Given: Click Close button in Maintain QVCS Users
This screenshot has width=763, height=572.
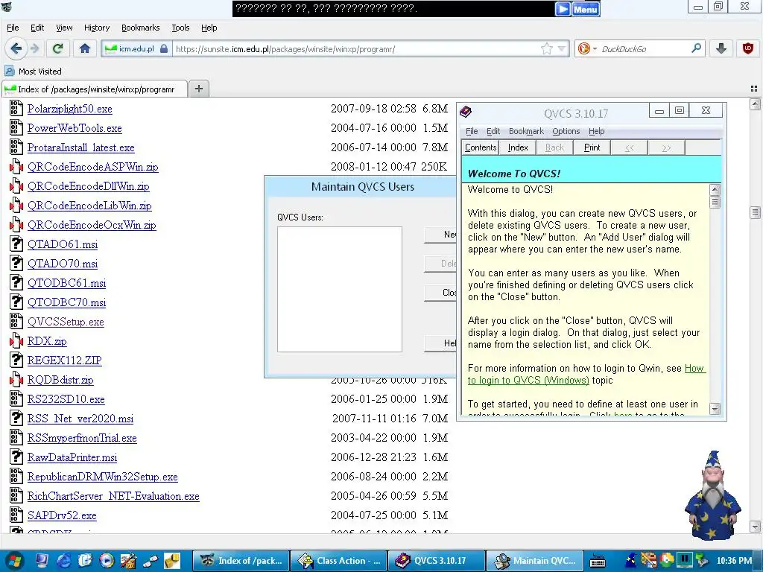Looking at the screenshot, I should pyautogui.click(x=440, y=293).
